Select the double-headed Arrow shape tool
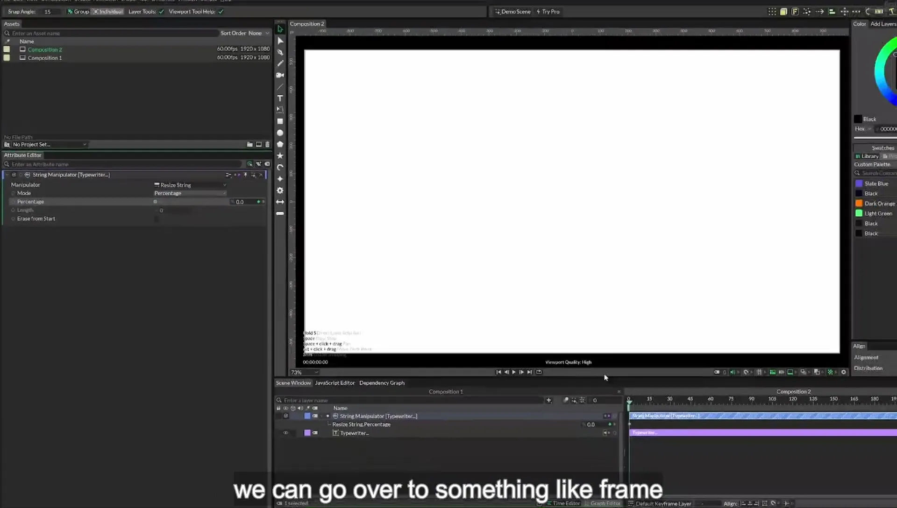 (280, 202)
